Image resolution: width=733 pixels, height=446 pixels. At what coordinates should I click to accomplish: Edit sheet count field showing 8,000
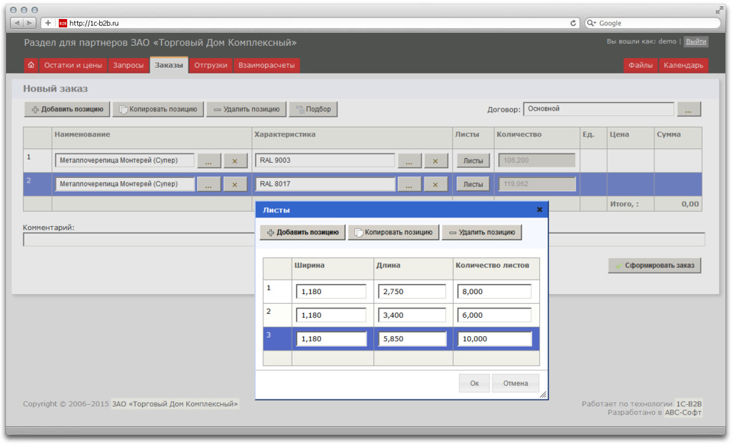494,292
